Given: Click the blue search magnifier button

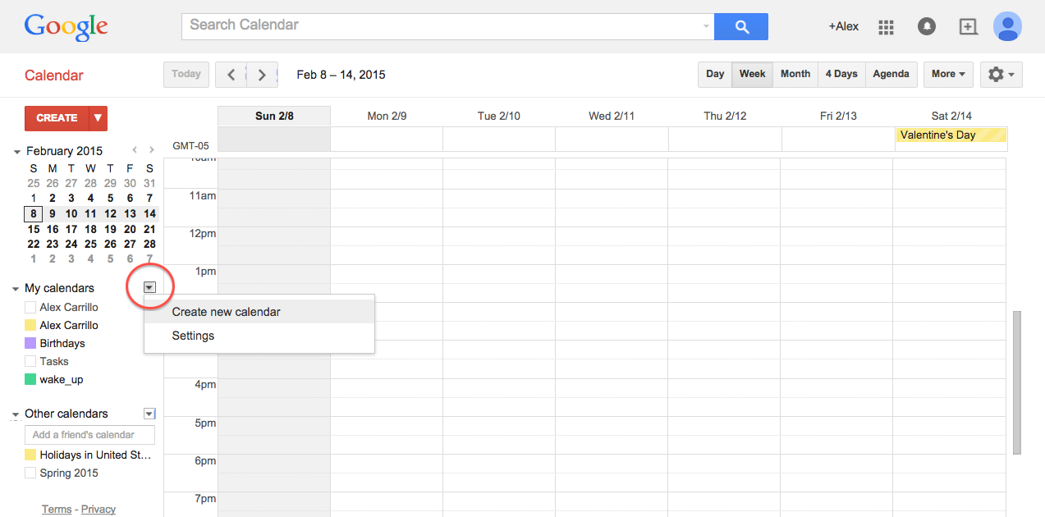Looking at the screenshot, I should tap(741, 26).
